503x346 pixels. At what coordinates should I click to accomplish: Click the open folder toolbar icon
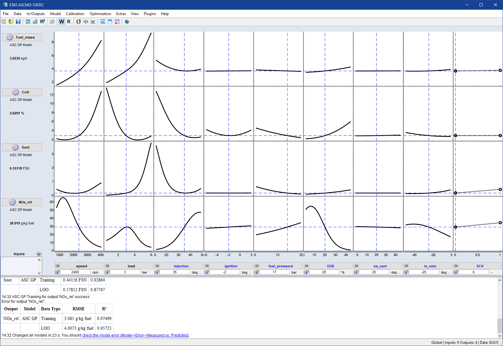pyautogui.click(x=11, y=22)
